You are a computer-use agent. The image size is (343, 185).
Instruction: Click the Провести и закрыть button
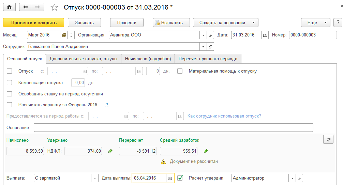[x=33, y=23]
